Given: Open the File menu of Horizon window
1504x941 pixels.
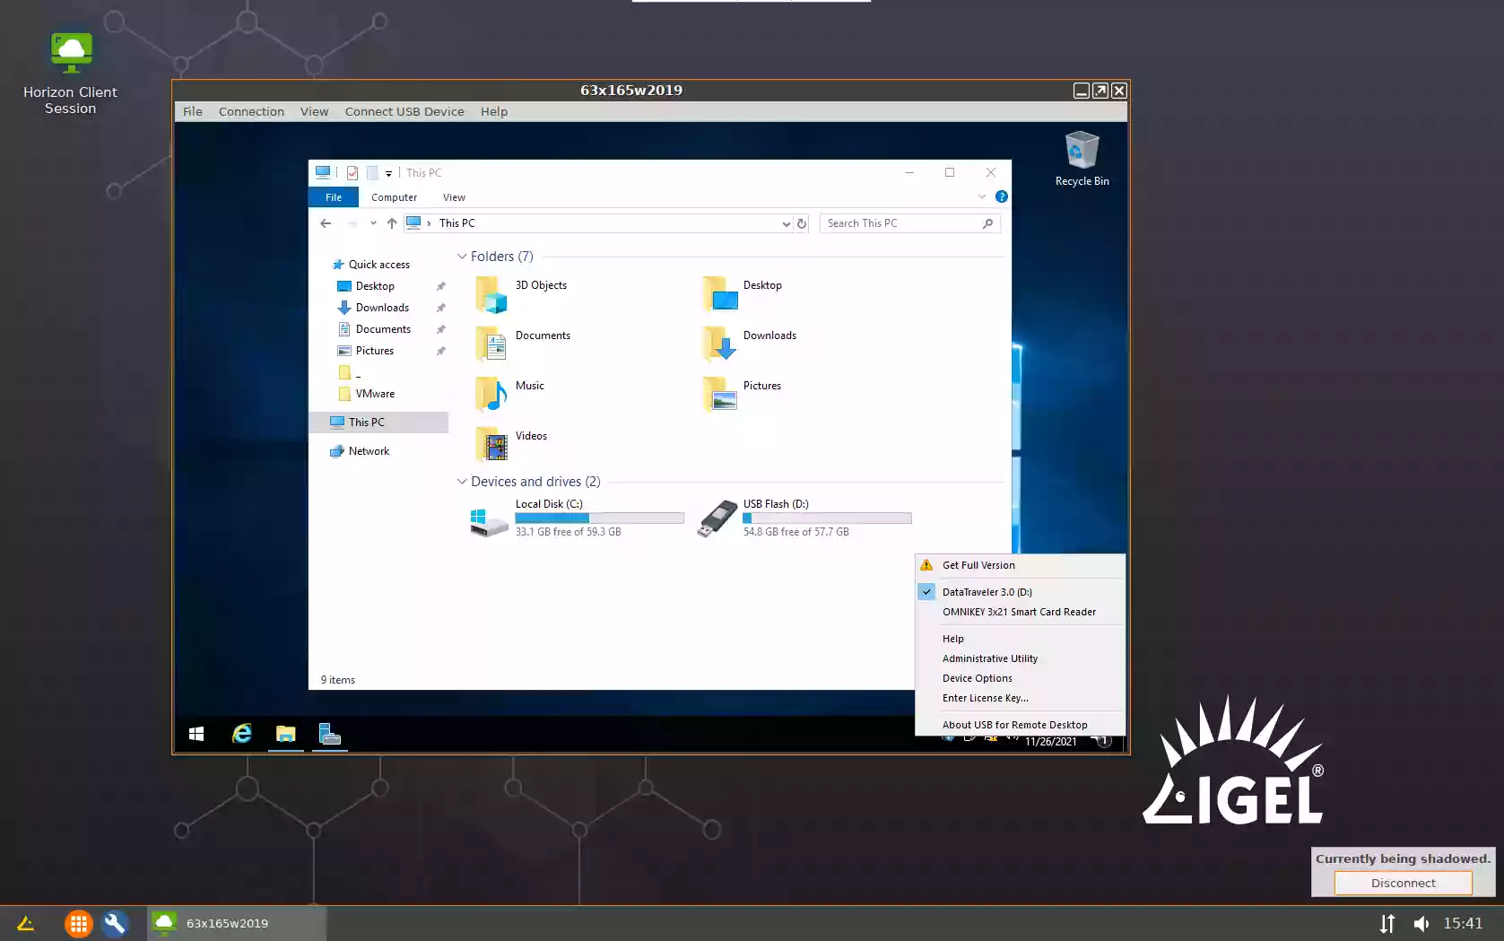Looking at the screenshot, I should [193, 111].
